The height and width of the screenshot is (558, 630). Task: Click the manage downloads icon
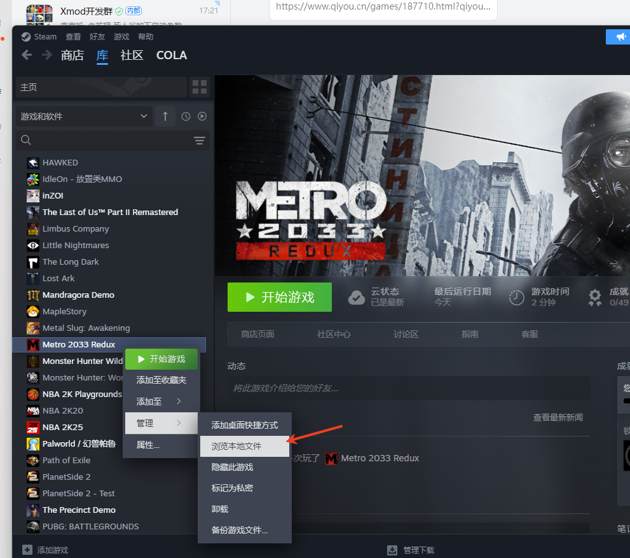392,550
